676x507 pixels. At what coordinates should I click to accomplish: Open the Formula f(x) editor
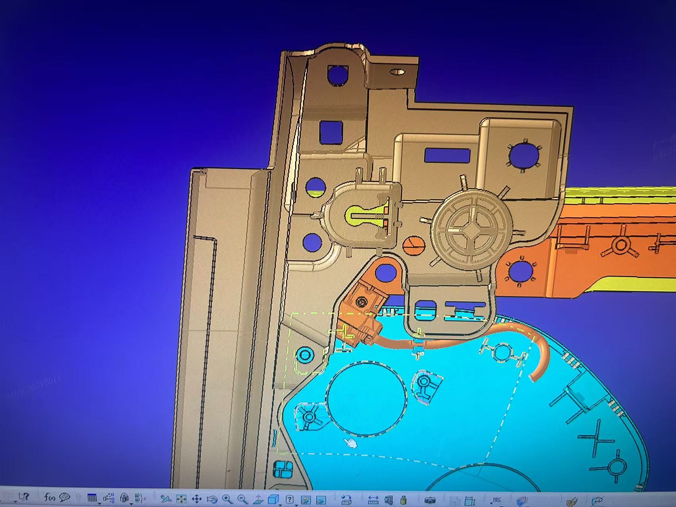tap(50, 497)
